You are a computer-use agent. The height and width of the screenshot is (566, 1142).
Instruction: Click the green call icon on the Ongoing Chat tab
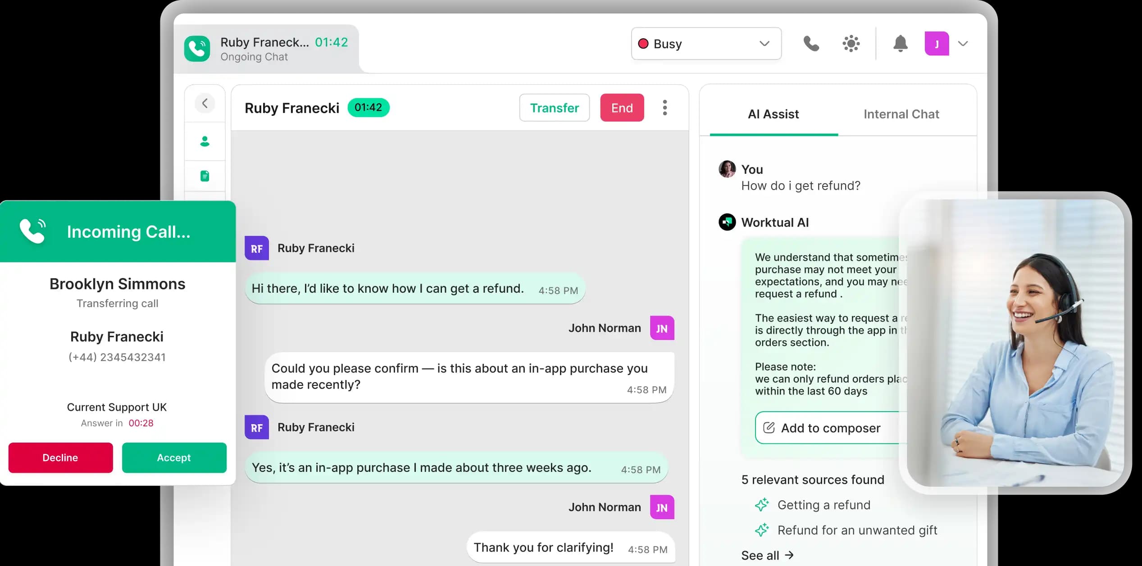[197, 48]
